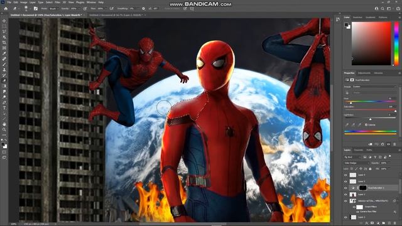
Task: Switch to the Paths tab
Action: [x=369, y=150]
